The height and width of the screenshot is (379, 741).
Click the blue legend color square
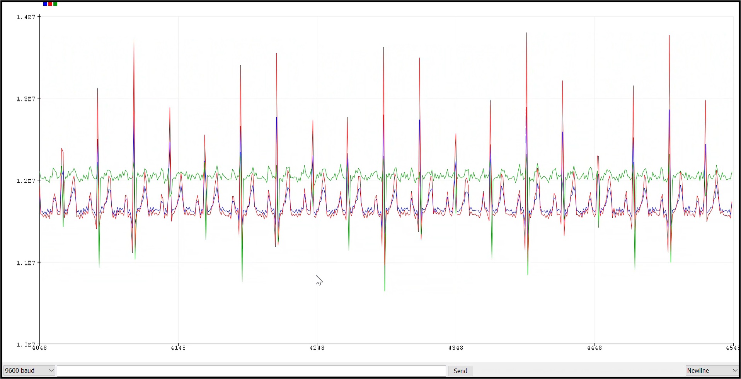click(x=45, y=4)
